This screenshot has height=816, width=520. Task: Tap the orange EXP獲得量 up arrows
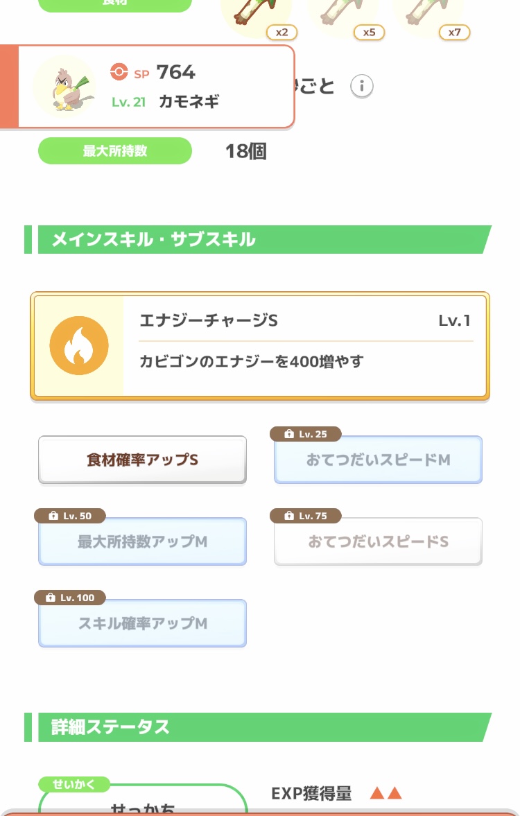tap(386, 794)
